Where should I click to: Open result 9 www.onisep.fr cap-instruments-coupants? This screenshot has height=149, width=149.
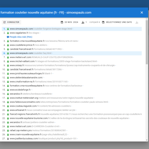62,66
